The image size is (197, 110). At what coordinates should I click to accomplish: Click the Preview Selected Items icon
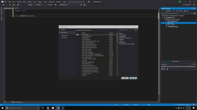(187, 11)
